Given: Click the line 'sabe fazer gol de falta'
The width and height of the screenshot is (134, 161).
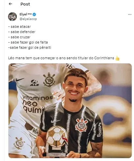Looking at the screenshot, I should tap(28, 42).
